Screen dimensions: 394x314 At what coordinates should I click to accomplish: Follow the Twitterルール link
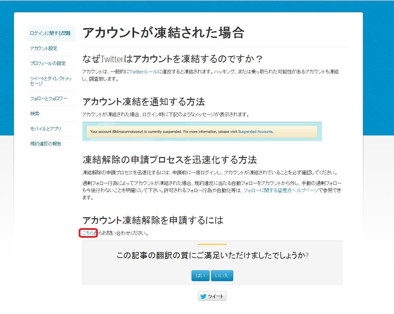[x=144, y=72]
